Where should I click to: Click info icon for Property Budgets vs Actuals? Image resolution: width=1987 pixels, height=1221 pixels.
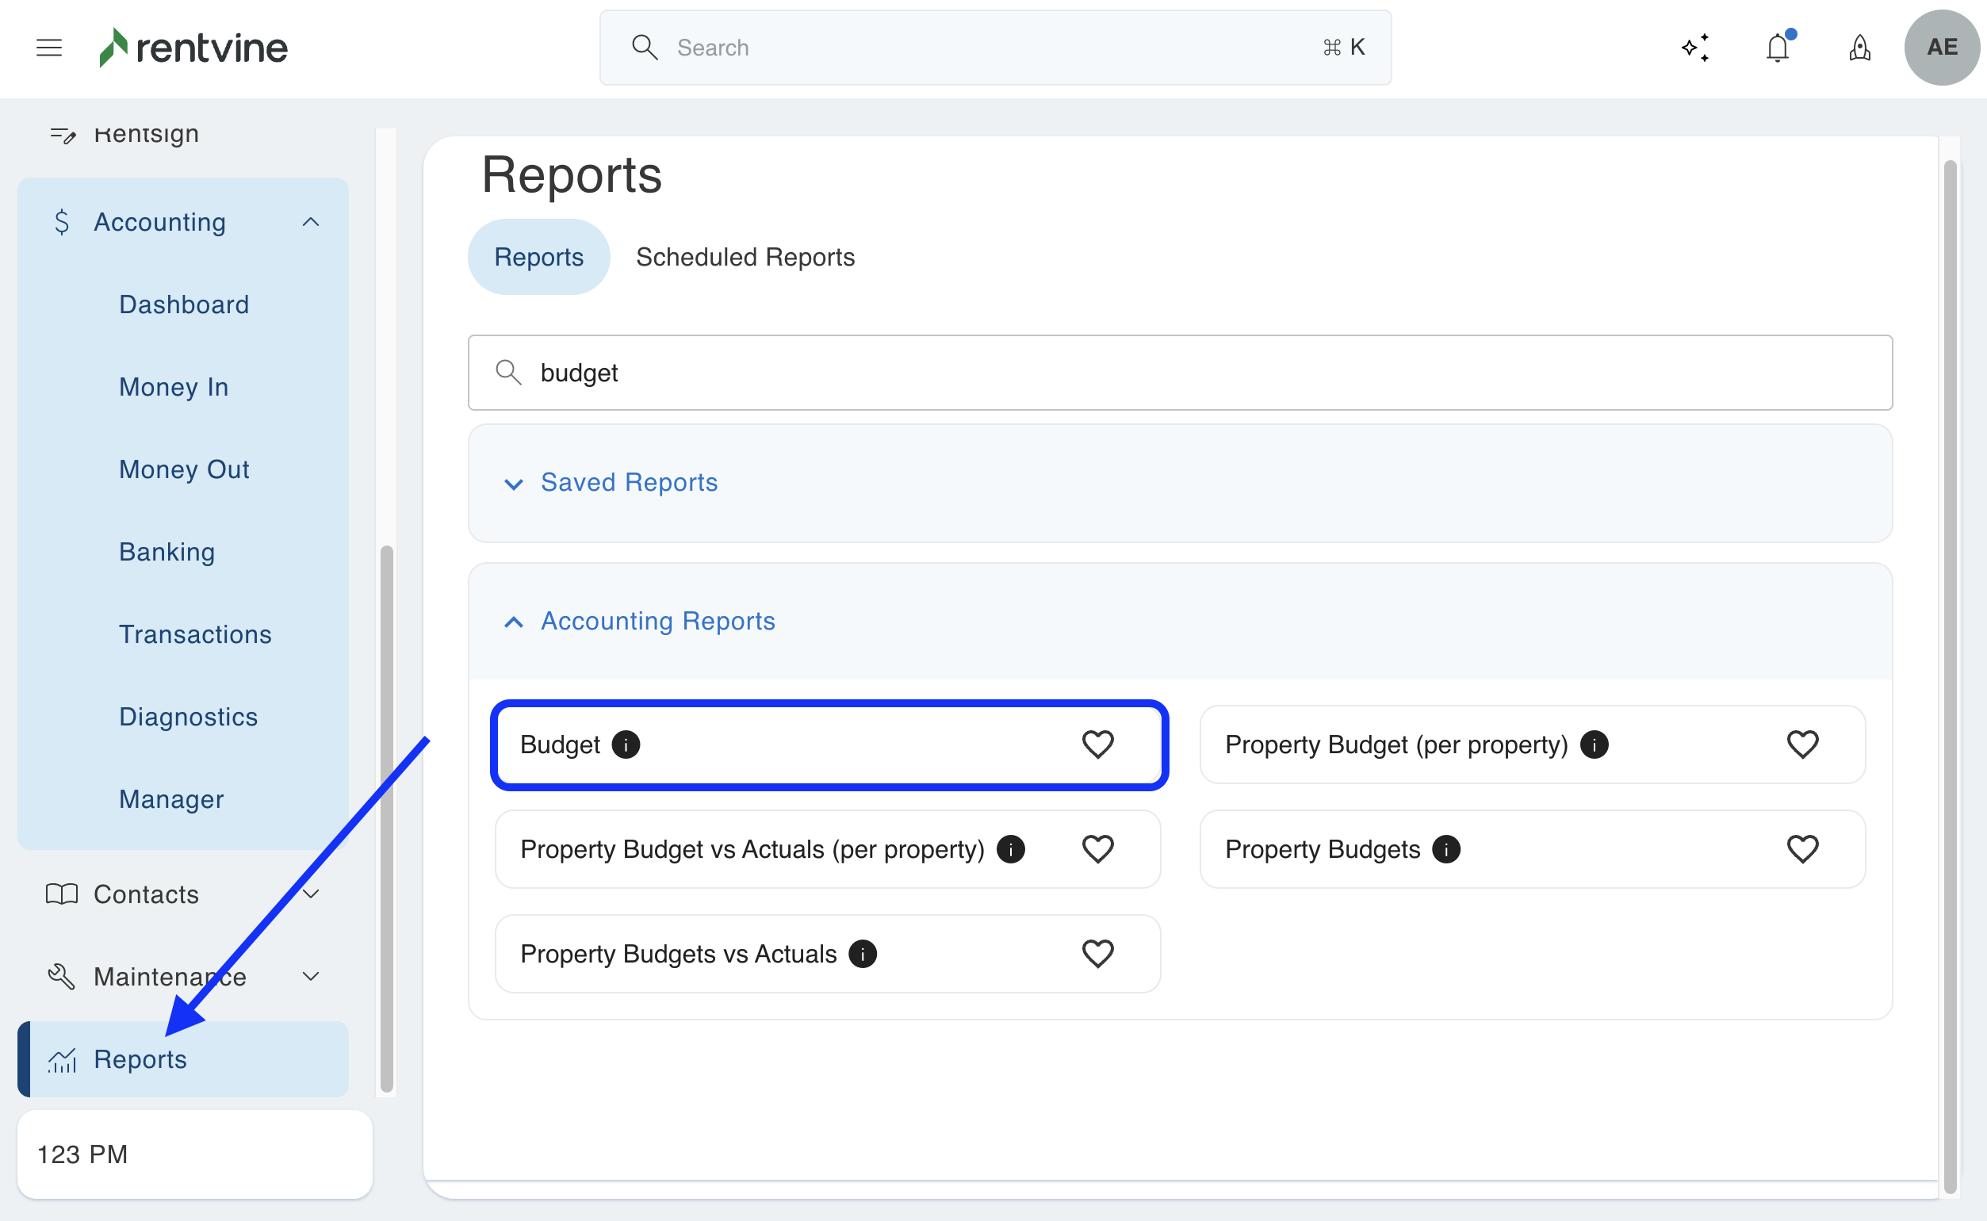coord(863,955)
